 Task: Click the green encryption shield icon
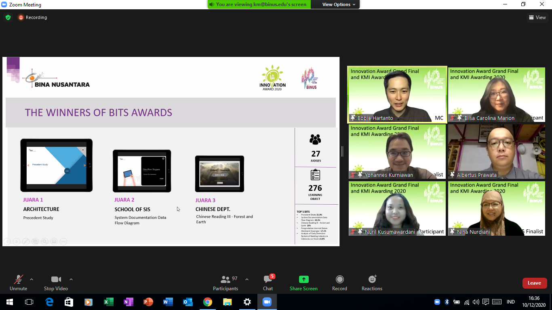(x=8, y=17)
